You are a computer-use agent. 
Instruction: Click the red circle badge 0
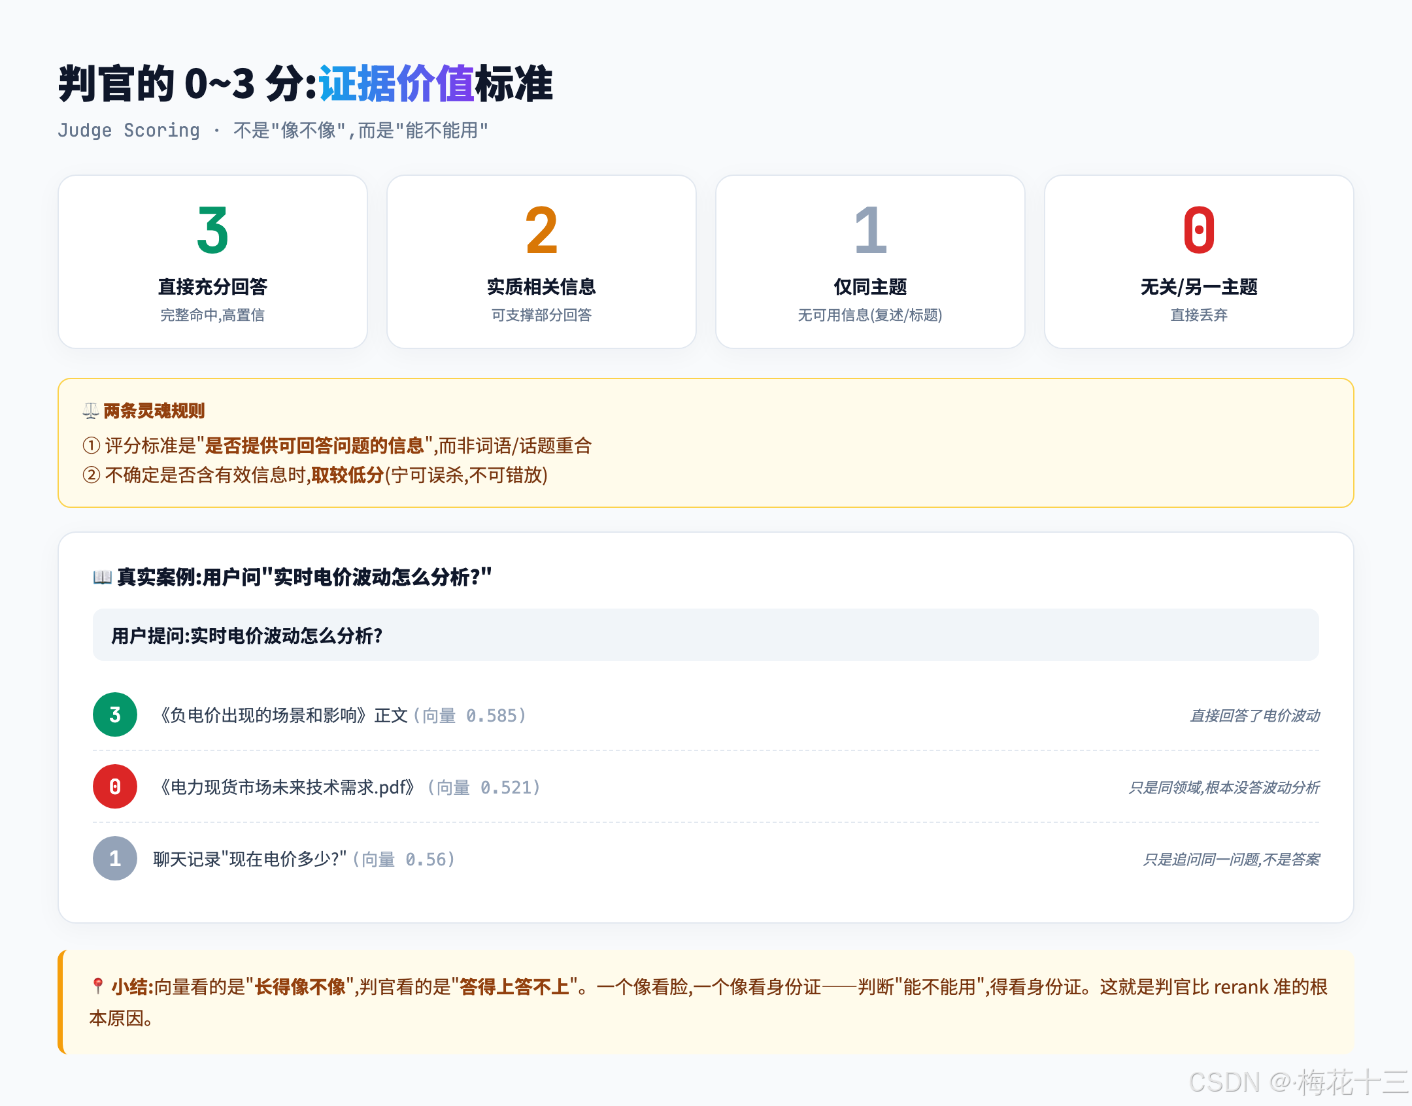click(115, 786)
